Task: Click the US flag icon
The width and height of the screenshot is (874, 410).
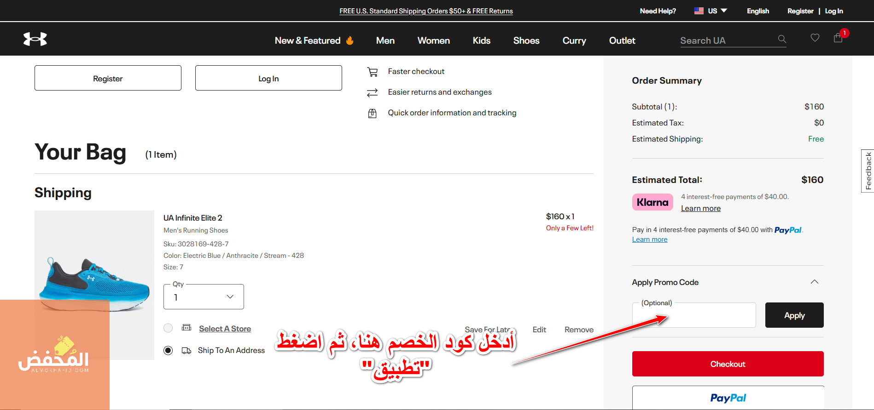Action: tap(699, 11)
